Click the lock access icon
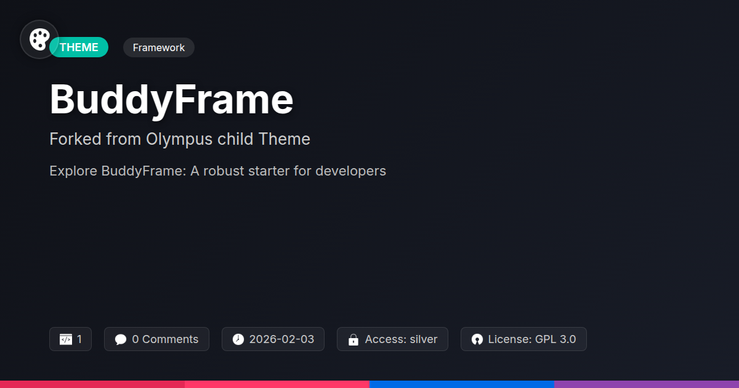 (353, 339)
